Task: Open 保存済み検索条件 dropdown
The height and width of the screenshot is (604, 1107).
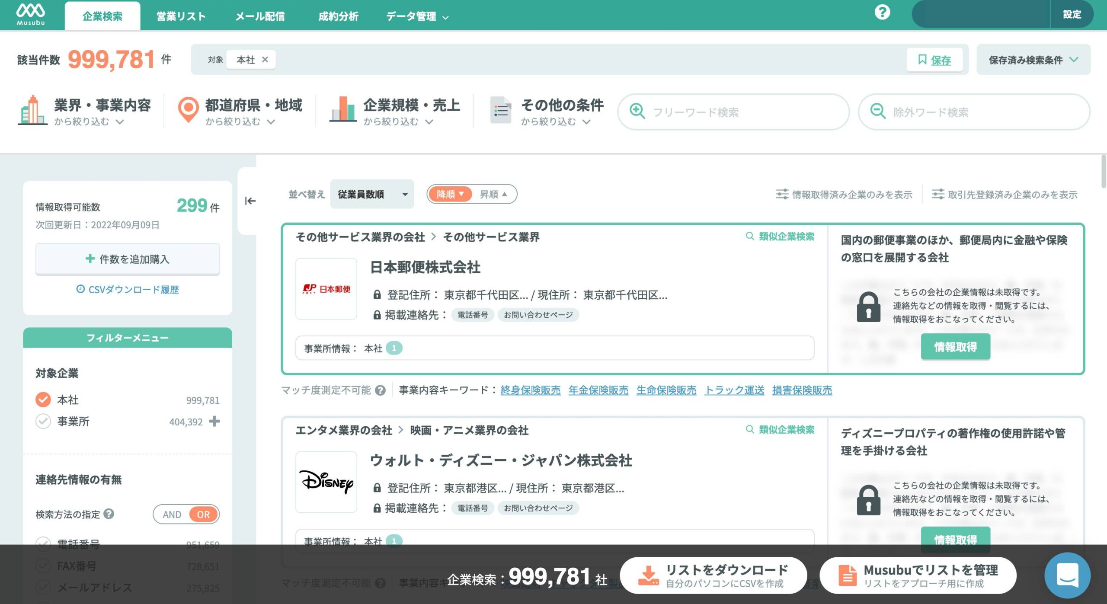Action: click(x=1033, y=60)
